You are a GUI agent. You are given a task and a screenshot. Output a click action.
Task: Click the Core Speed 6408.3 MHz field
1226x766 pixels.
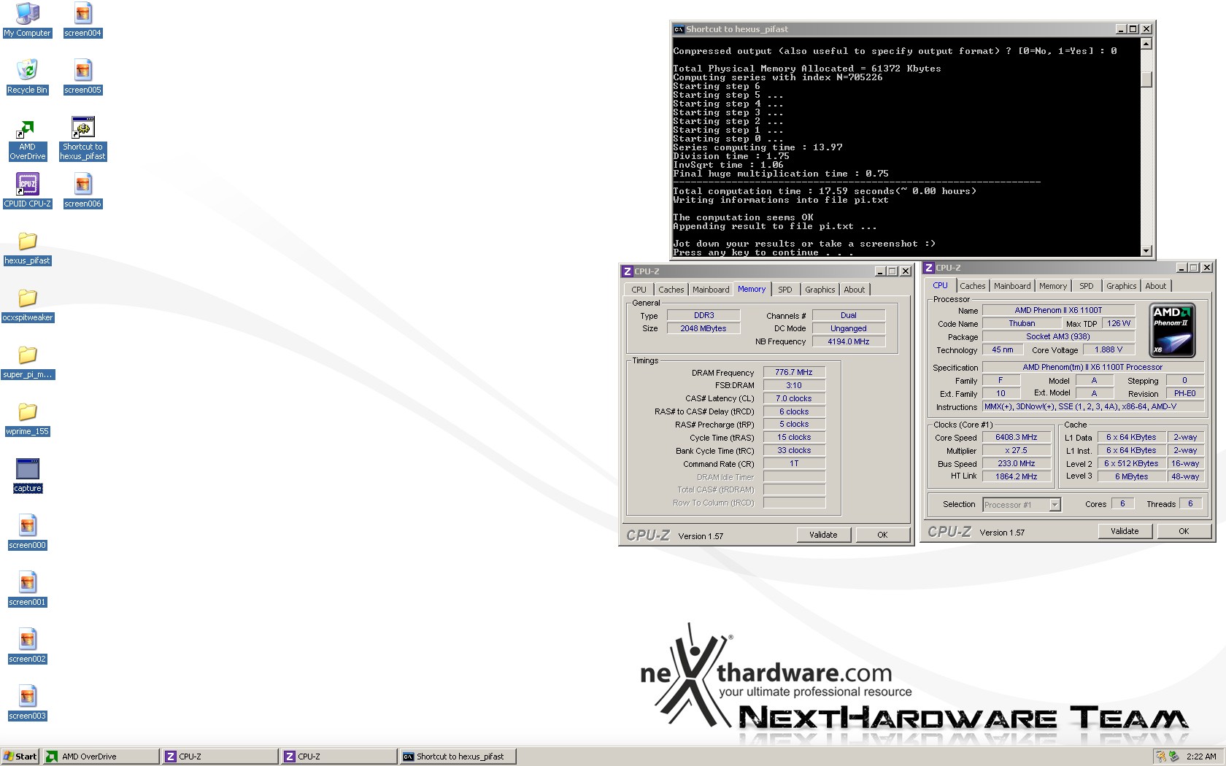tap(1016, 438)
